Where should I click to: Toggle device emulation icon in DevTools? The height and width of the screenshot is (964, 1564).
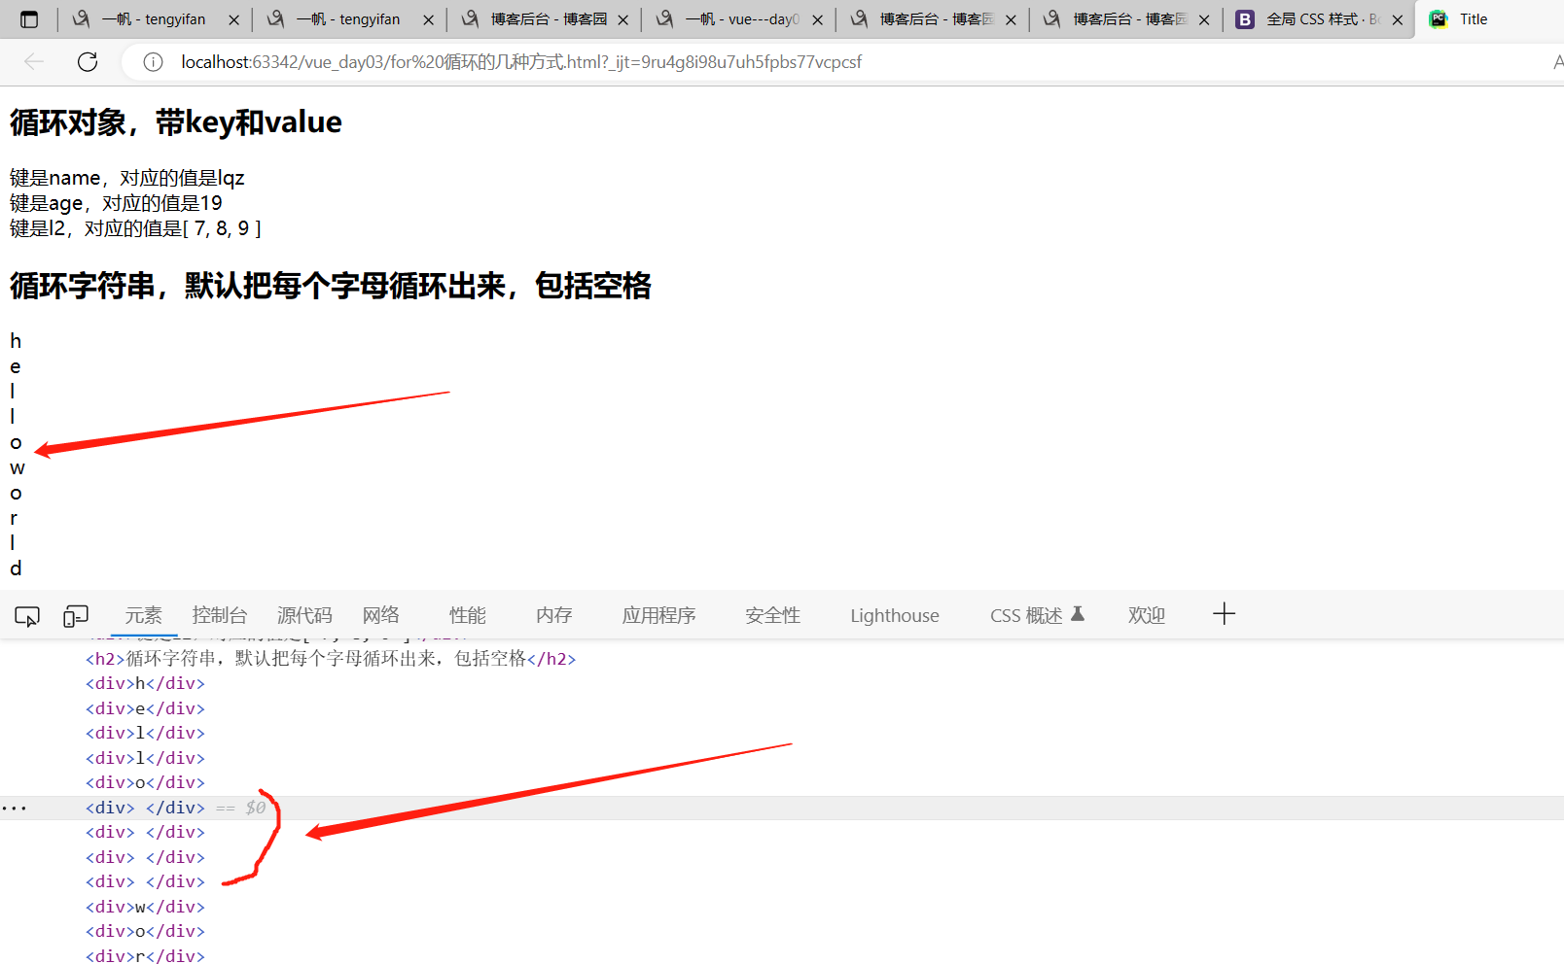[x=76, y=616]
